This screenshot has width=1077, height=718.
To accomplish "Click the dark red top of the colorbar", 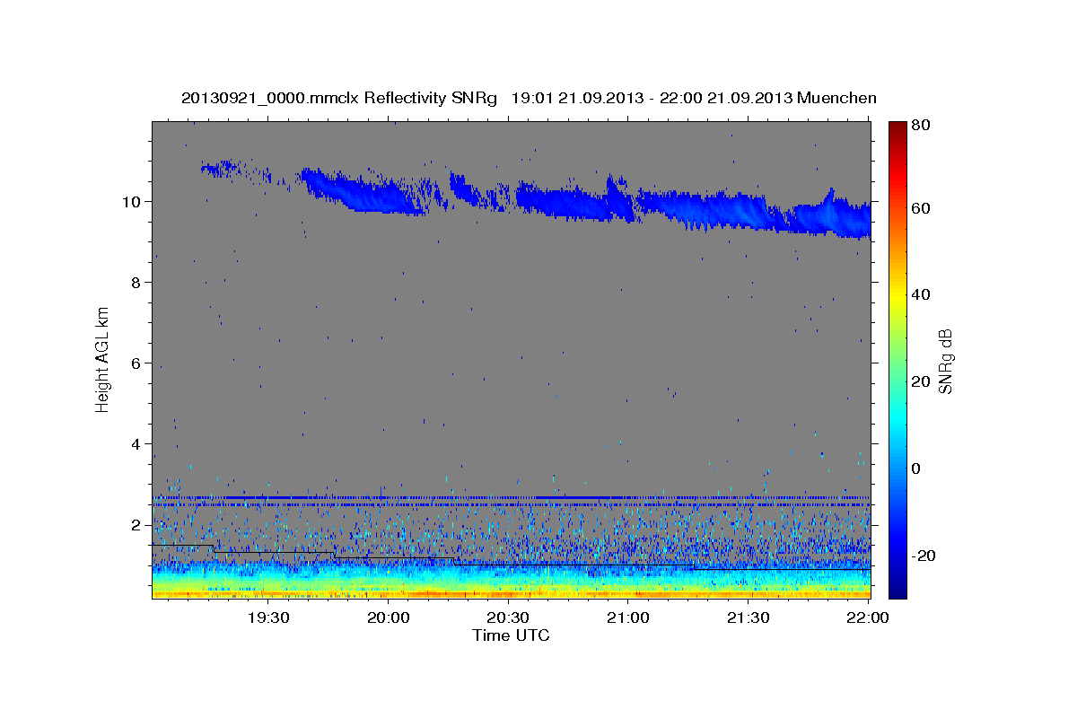I will tap(897, 127).
